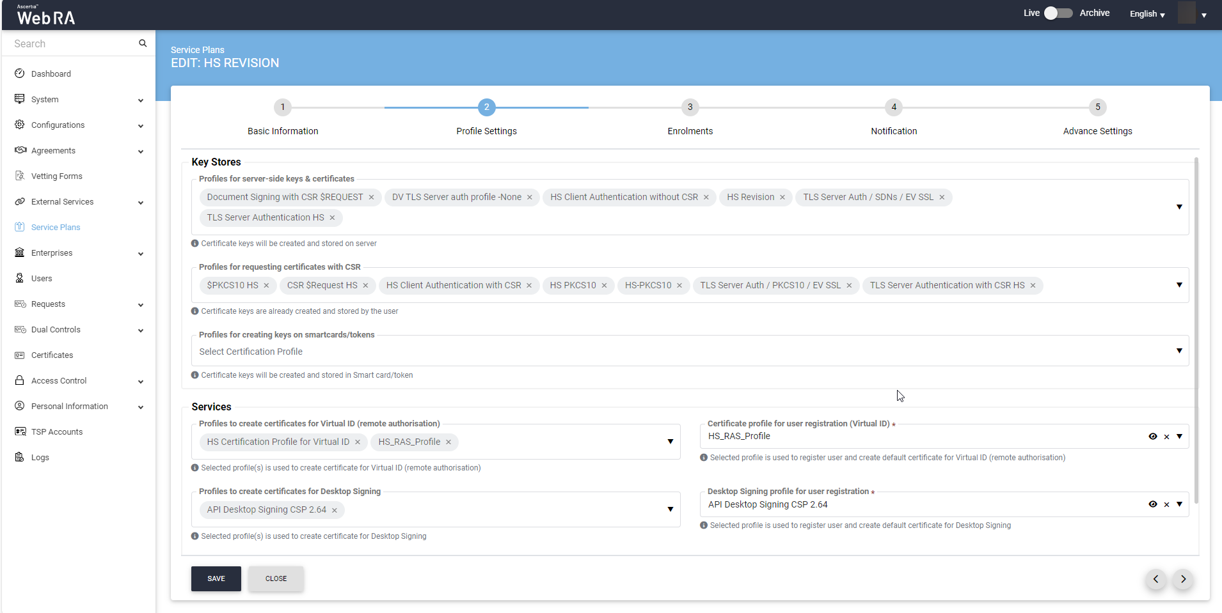Click the CLOSE button
The height and width of the screenshot is (613, 1222).
tap(276, 578)
